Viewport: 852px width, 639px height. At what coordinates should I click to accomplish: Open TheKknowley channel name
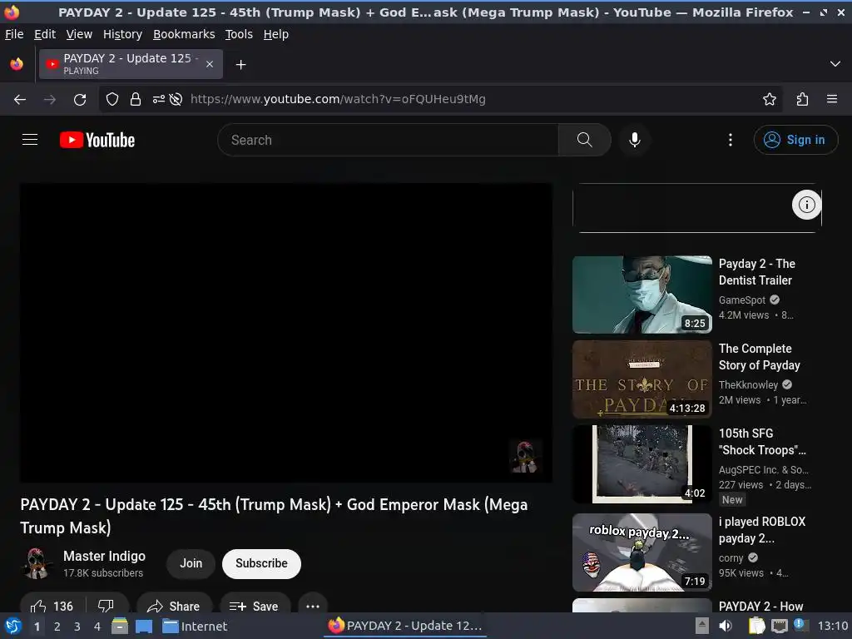tap(748, 384)
